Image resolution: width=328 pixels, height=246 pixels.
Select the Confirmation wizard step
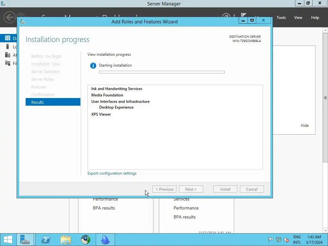pos(43,94)
